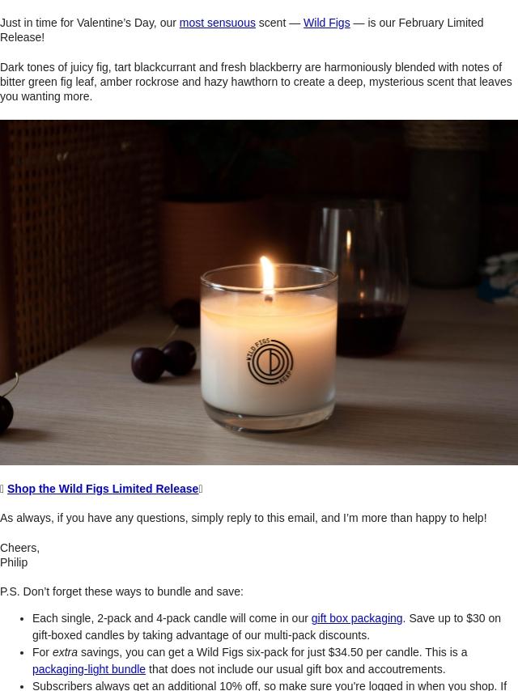Click the circular Wild Figs Keap logo on candle
This screenshot has width=518, height=691.
(x=270, y=362)
